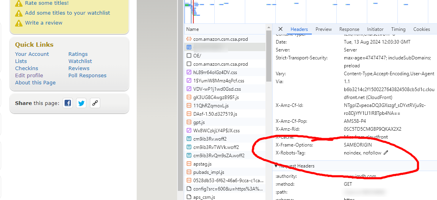This screenshot has height=200, width=437.
Task: Switch to the Preview tab
Action: pyautogui.click(x=324, y=29)
